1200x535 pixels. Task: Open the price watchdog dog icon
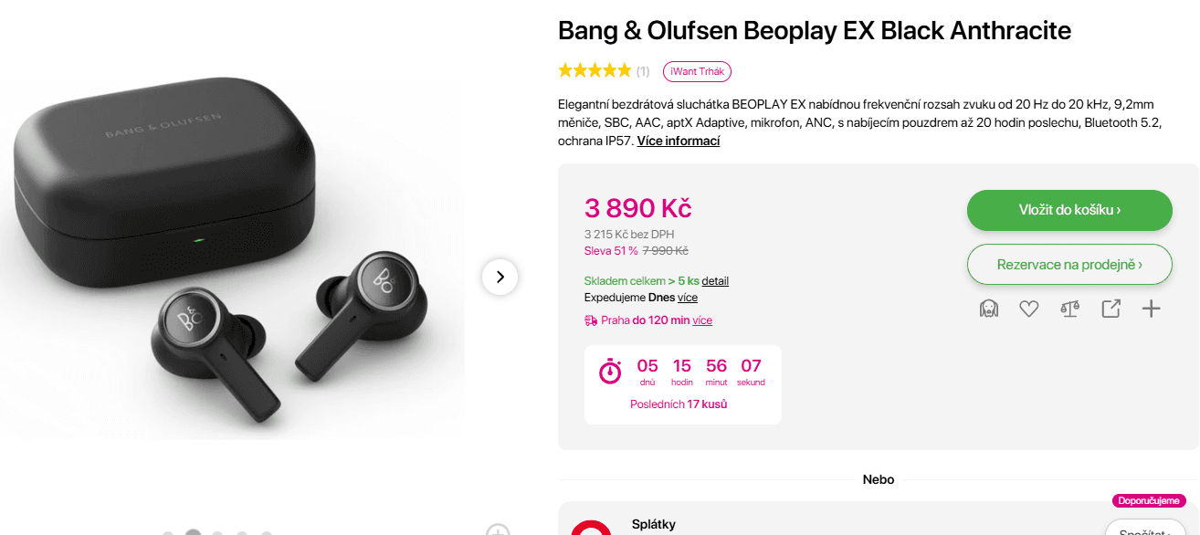pyautogui.click(x=988, y=309)
